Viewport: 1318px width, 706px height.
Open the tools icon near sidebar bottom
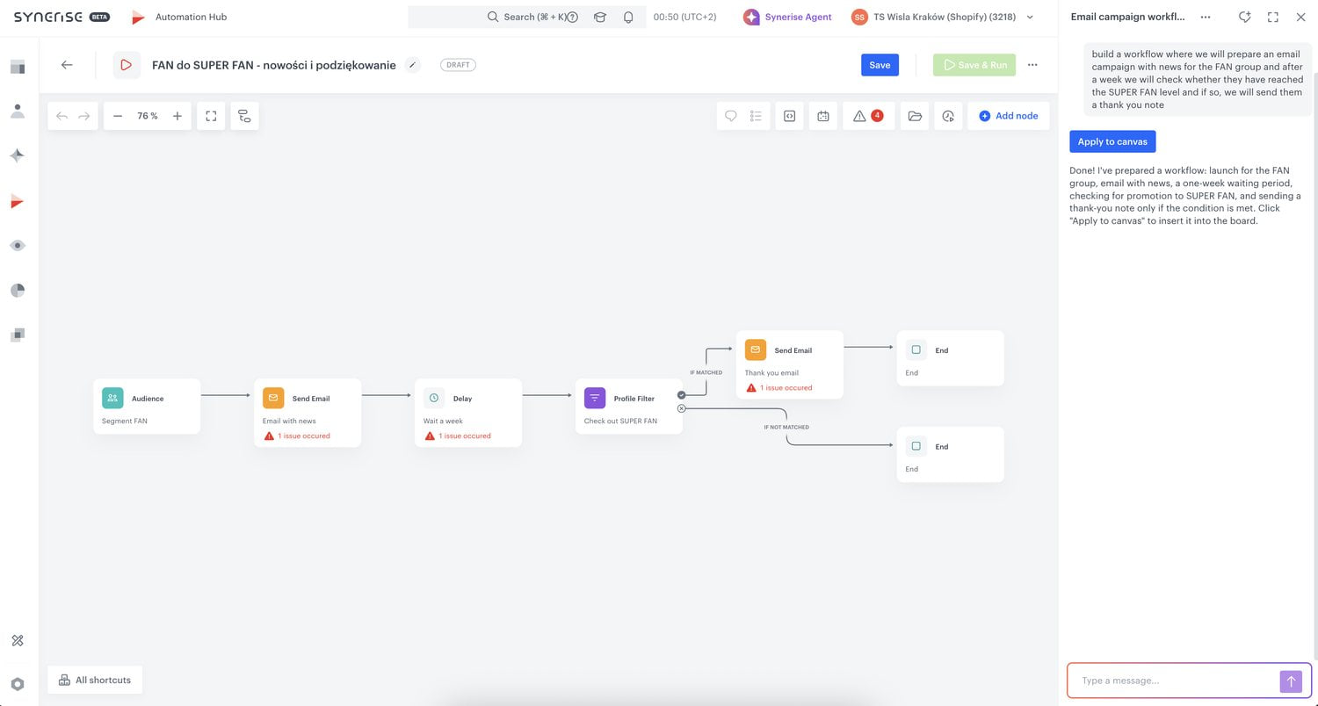18,640
